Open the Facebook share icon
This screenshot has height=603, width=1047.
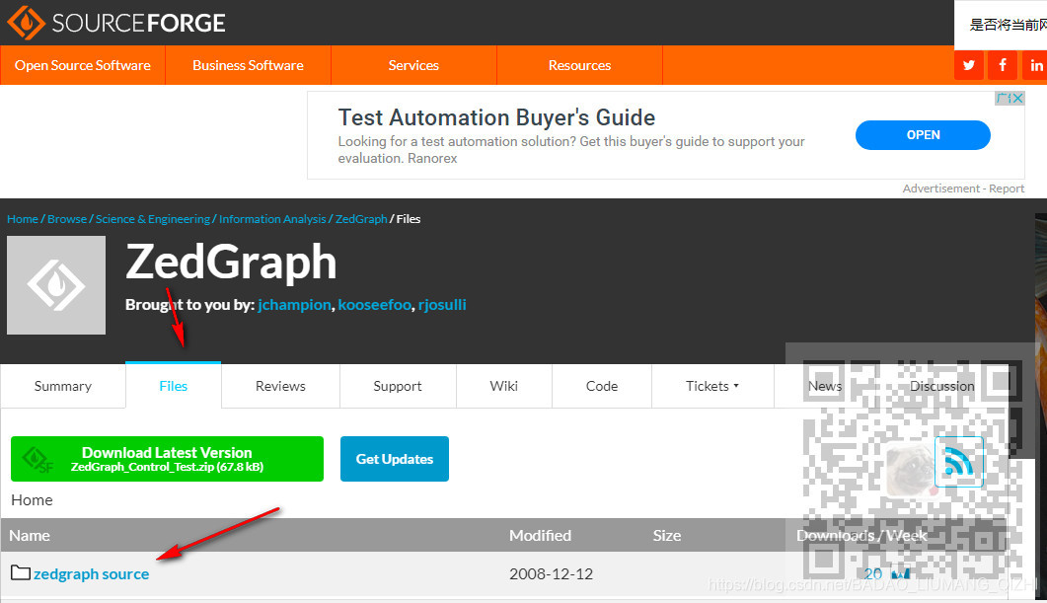tap(1002, 65)
